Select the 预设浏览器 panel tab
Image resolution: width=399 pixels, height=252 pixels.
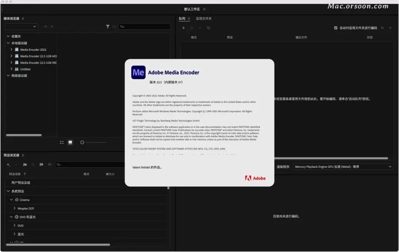click(x=11, y=155)
